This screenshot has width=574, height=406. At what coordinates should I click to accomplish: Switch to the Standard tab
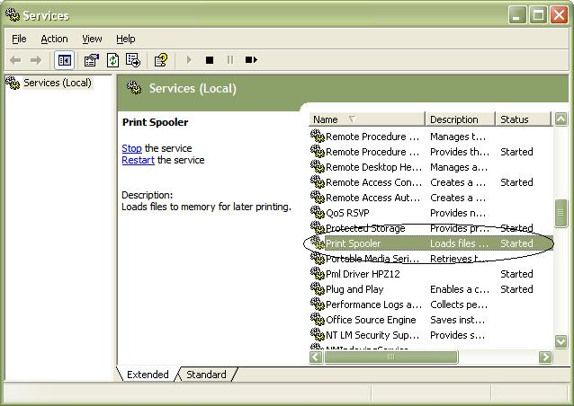(x=206, y=375)
